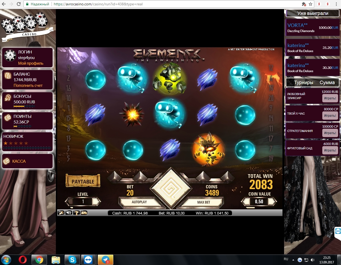Click the Играть! button for ФРУКТОВЫЙ САД
The width and height of the screenshot is (341, 265).
330,150
